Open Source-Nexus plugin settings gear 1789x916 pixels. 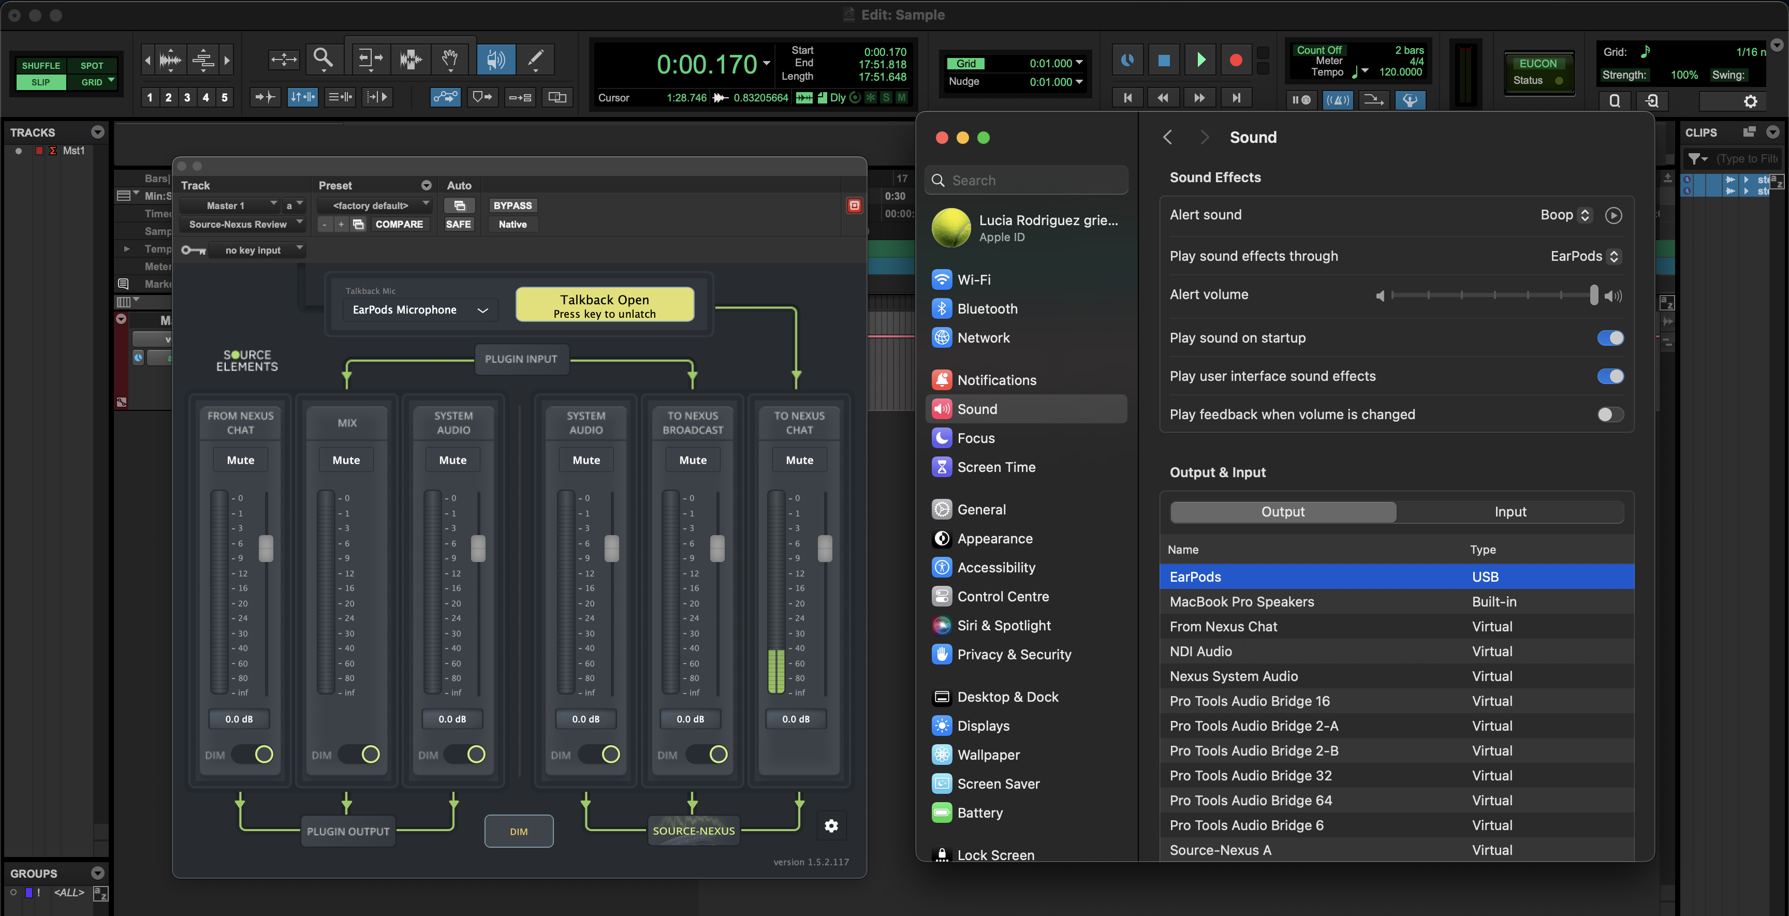pos(831,826)
